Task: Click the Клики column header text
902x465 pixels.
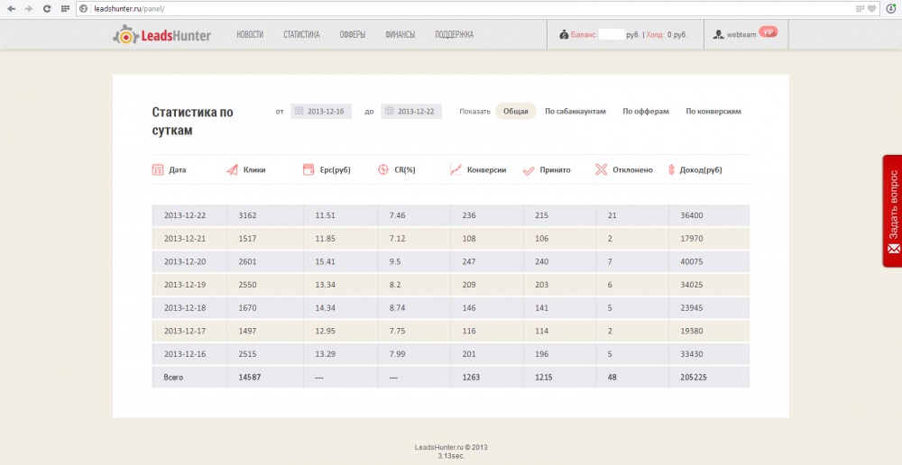Action: pyautogui.click(x=254, y=170)
